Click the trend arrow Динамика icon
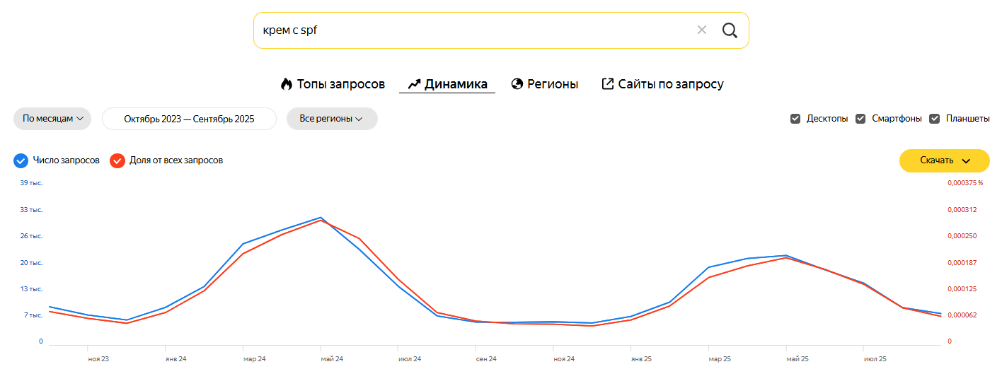1002x369 pixels. pos(415,84)
